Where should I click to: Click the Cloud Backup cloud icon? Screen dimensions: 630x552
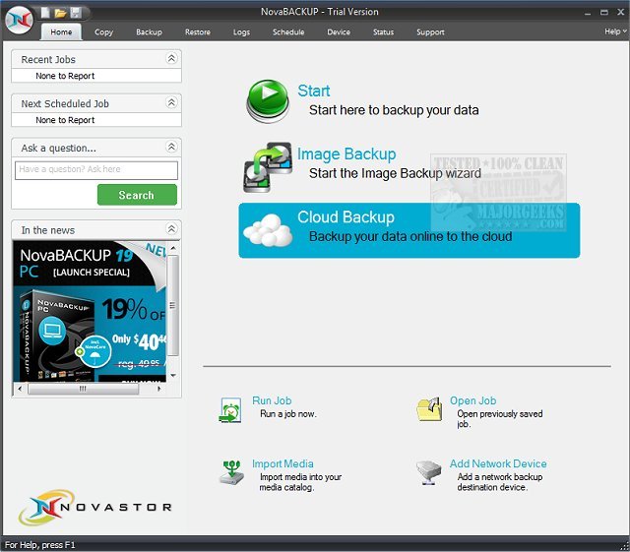[x=268, y=230]
